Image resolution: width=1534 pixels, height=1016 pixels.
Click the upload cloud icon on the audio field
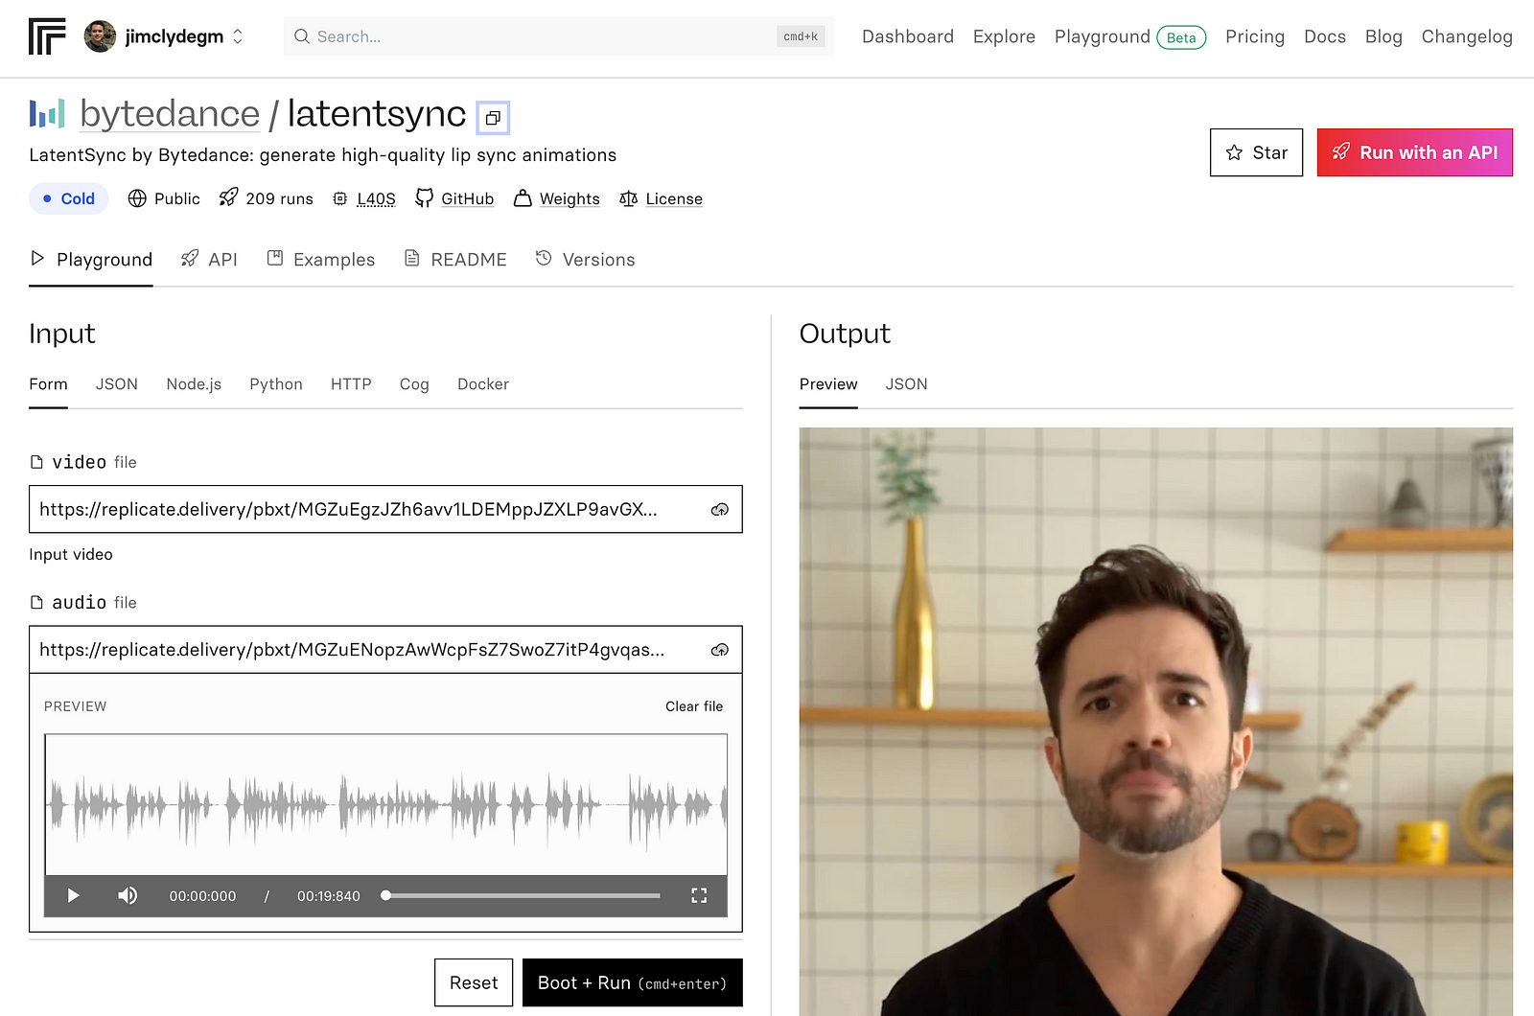click(719, 649)
